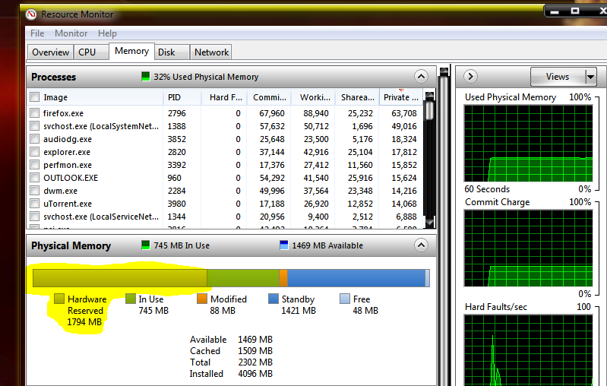Sort by the Commit column header

click(x=269, y=97)
